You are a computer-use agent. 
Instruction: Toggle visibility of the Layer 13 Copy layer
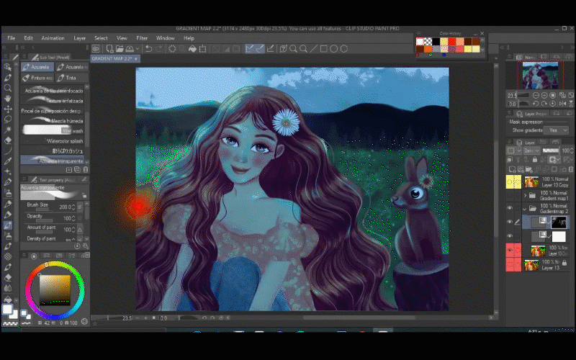(x=510, y=182)
